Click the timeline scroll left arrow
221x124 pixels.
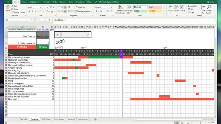(x=58, y=35)
